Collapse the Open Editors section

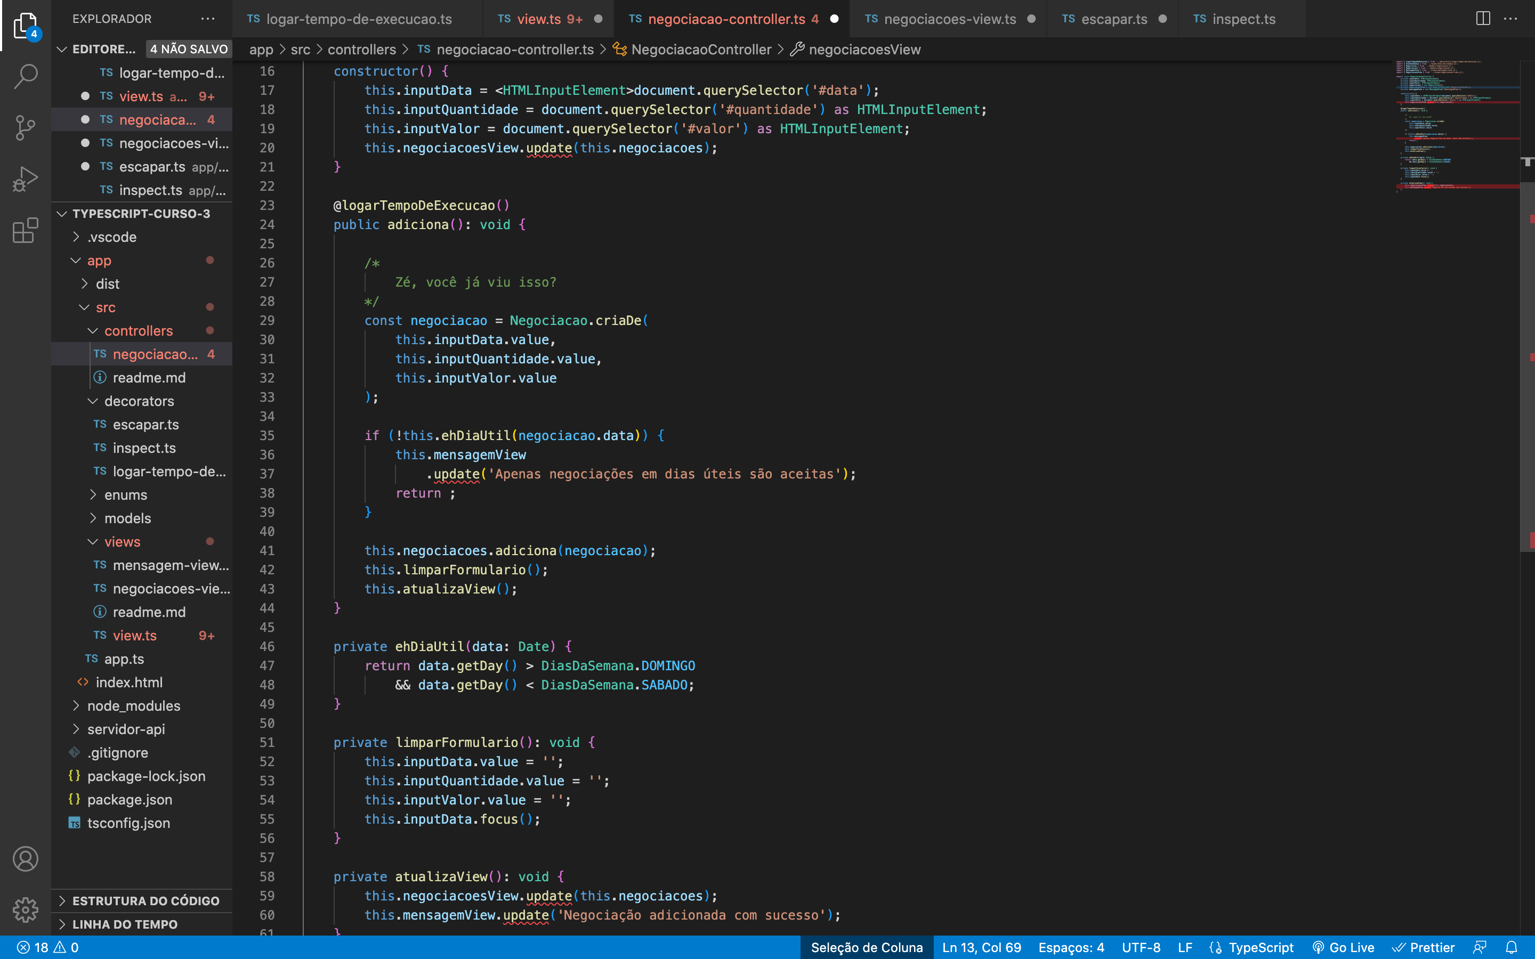61,50
